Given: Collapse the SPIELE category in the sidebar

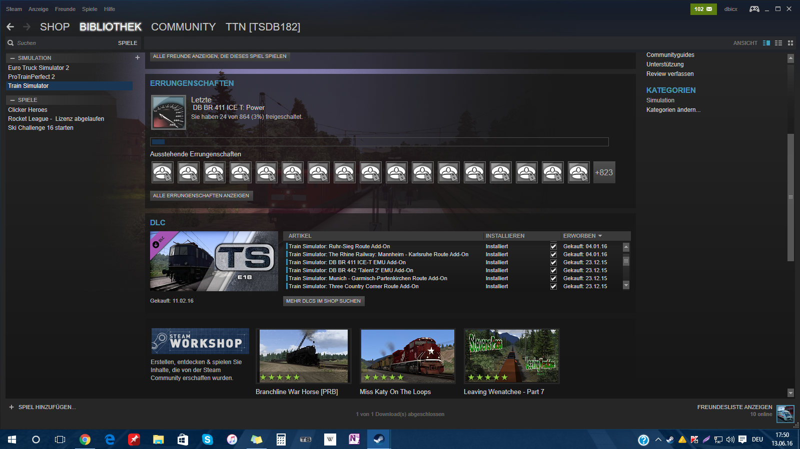Looking at the screenshot, I should pos(13,100).
